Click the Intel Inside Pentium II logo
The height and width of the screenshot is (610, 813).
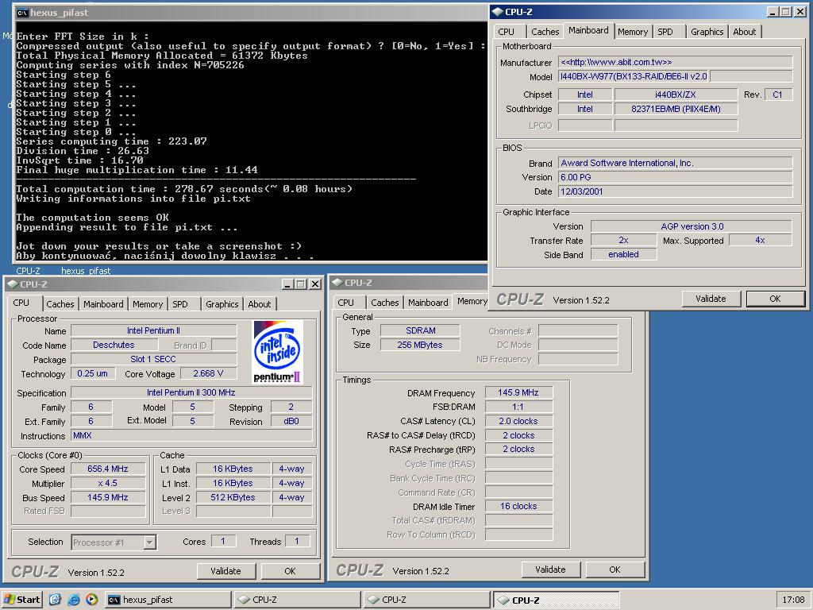coord(278,352)
